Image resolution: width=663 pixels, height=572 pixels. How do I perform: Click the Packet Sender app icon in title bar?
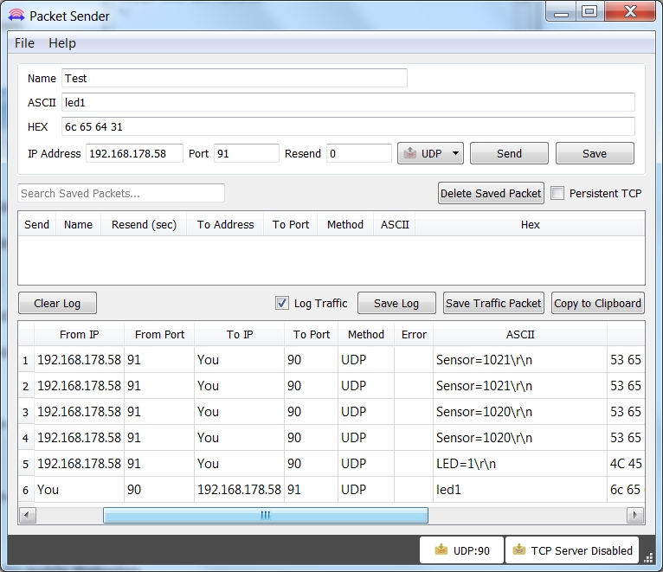pyautogui.click(x=16, y=16)
